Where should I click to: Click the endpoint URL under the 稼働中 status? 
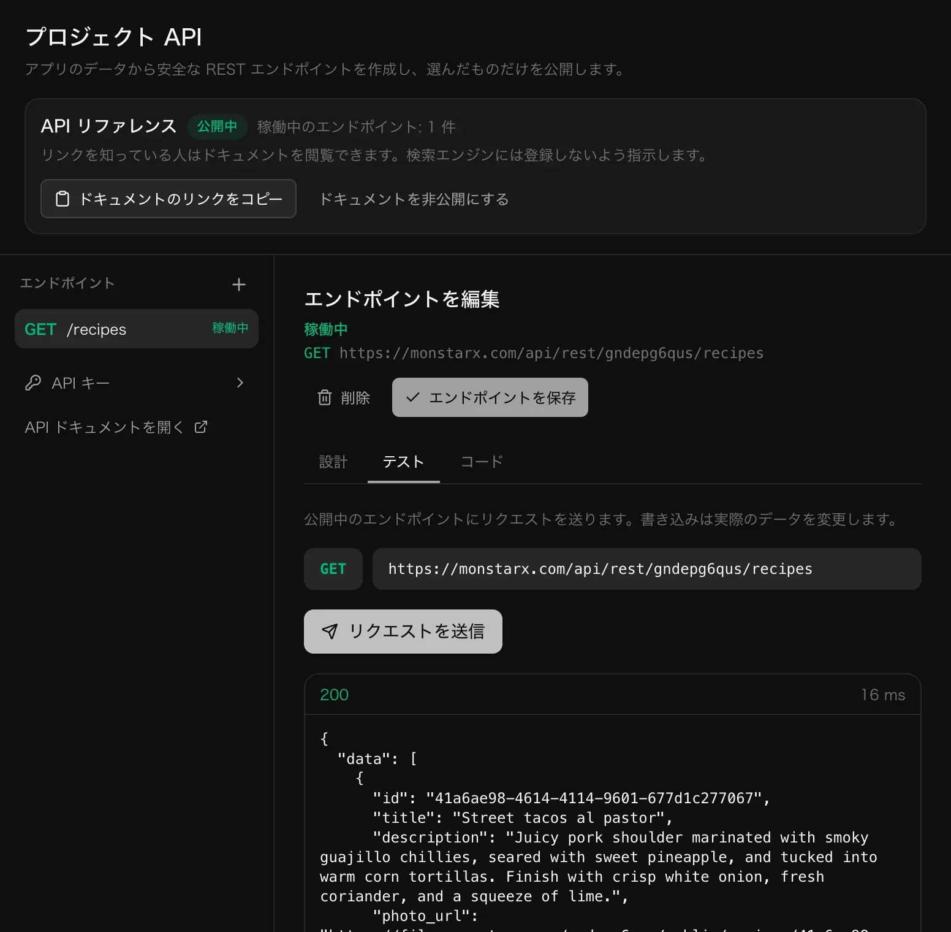pos(551,353)
